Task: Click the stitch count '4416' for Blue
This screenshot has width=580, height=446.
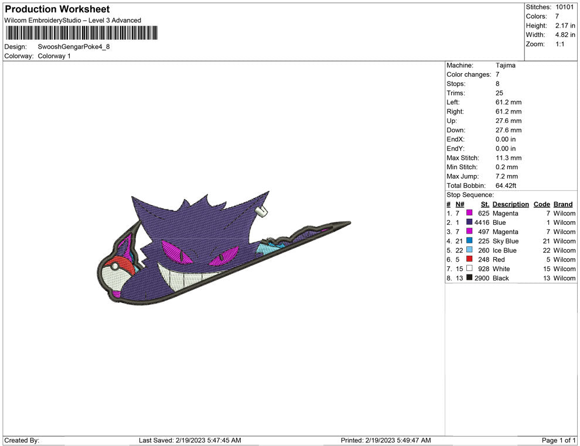Action: (482, 222)
